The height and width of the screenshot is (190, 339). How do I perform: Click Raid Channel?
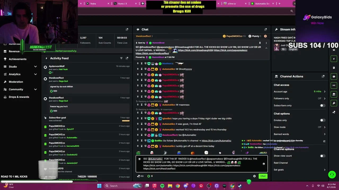[x=281, y=163]
